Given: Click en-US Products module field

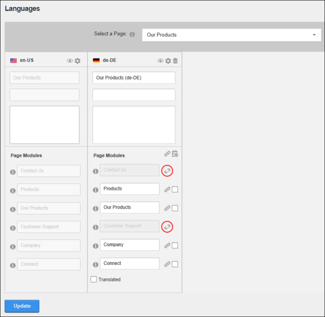Looking at the screenshot, I should click(x=48, y=189).
